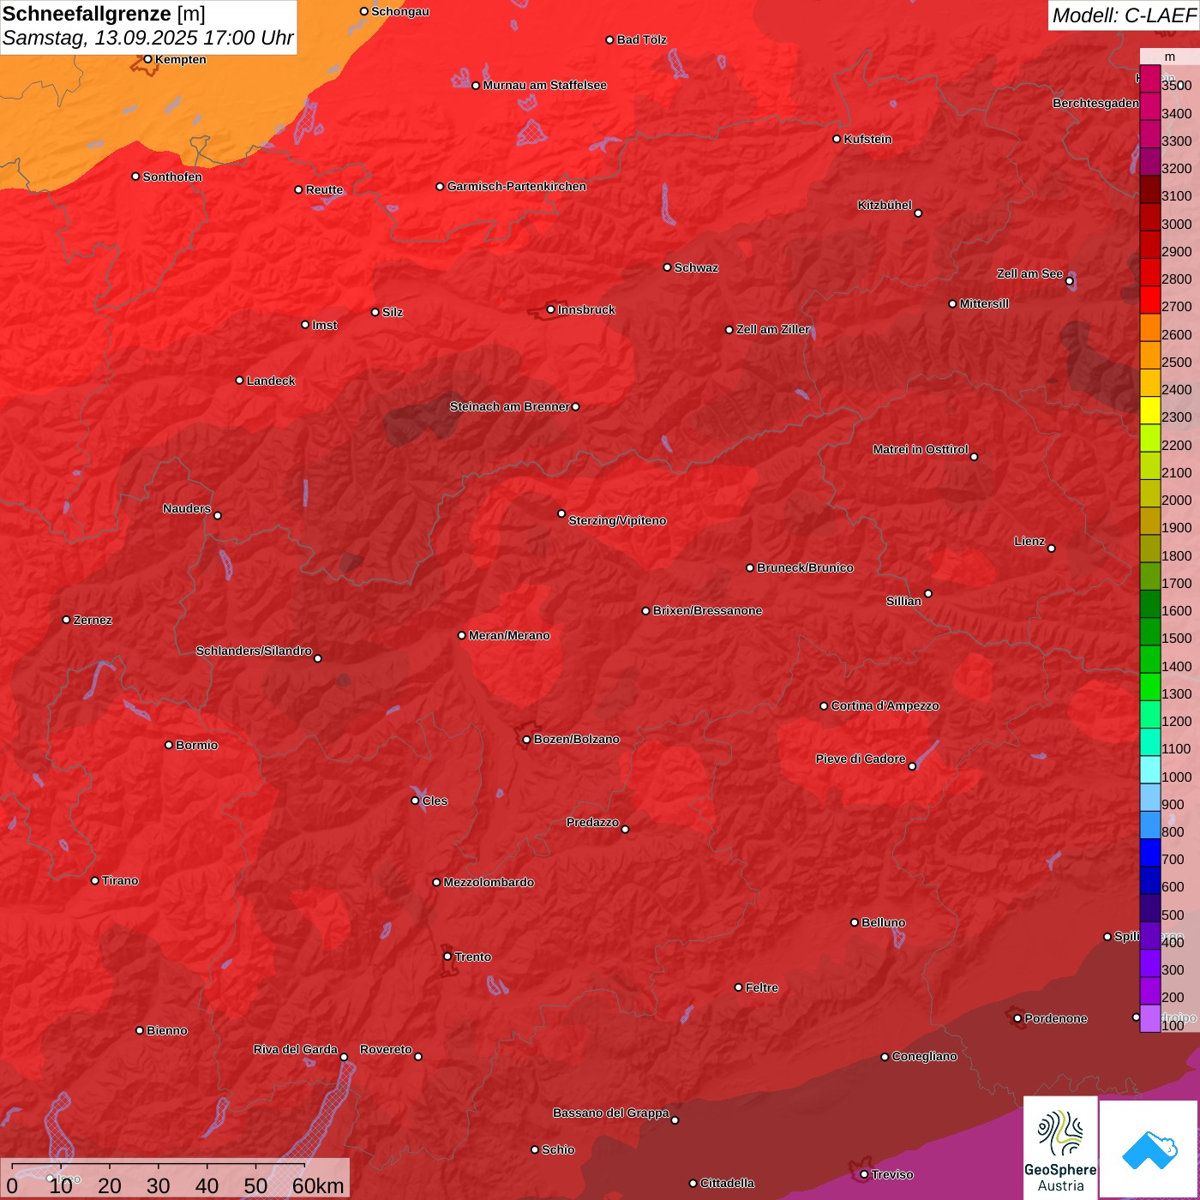Click the Kempten city marker dot
This screenshot has width=1200, height=1200.
tap(147, 59)
